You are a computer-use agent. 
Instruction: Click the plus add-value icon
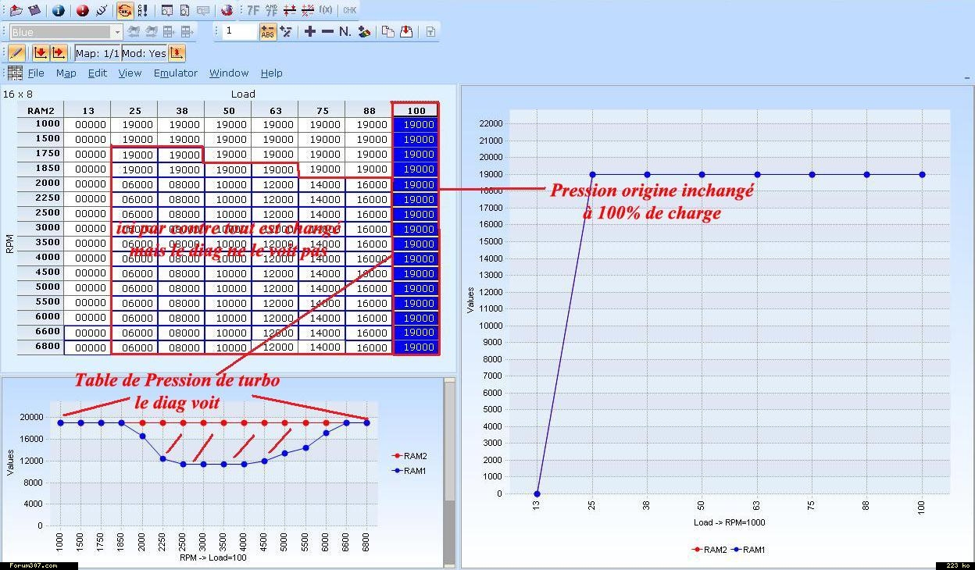click(310, 31)
